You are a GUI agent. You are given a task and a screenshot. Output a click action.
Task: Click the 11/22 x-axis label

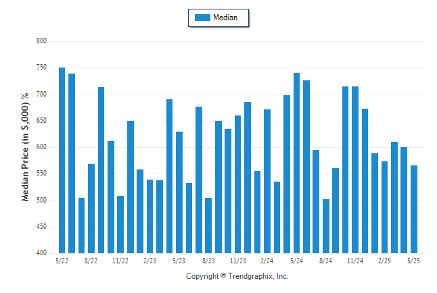(120, 261)
